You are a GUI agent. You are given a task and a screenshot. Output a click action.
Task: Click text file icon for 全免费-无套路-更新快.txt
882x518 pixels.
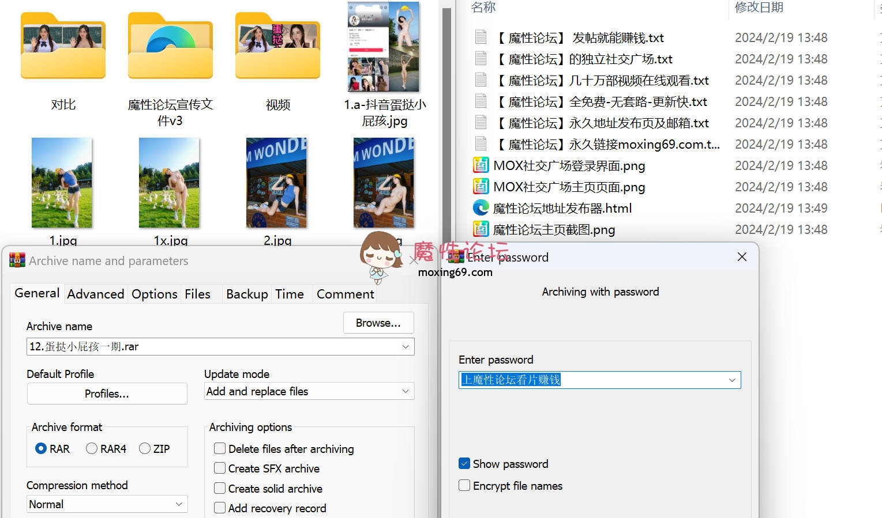pos(481,101)
